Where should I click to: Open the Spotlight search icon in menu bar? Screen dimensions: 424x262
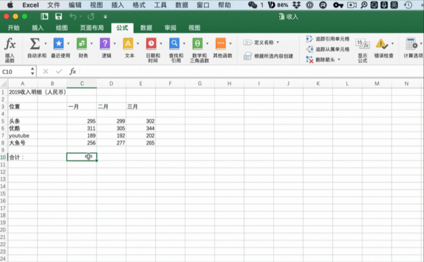pos(364,5)
